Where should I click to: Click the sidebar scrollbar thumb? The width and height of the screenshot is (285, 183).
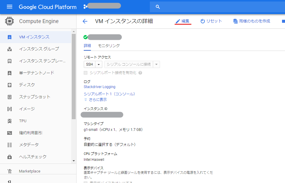pos(74,76)
